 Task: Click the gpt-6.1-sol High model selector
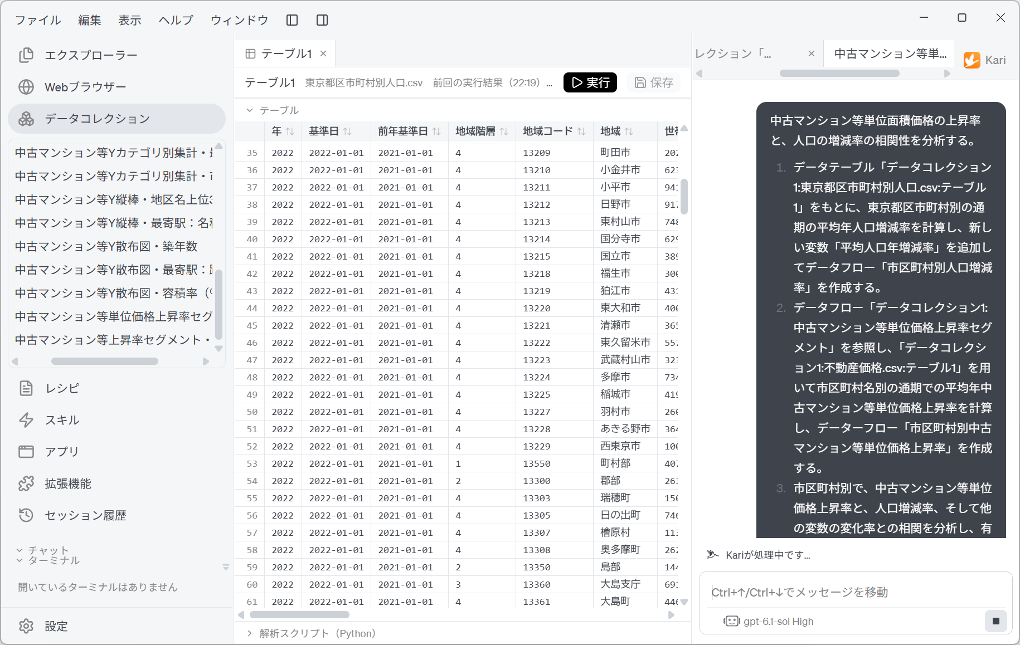pyautogui.click(x=769, y=621)
